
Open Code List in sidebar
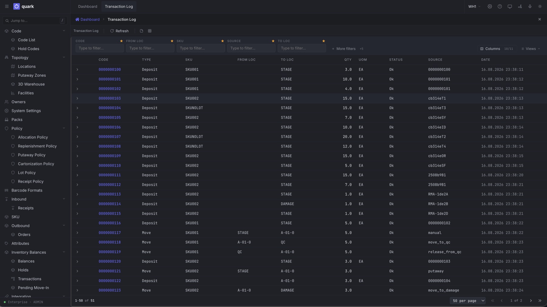tap(26, 40)
